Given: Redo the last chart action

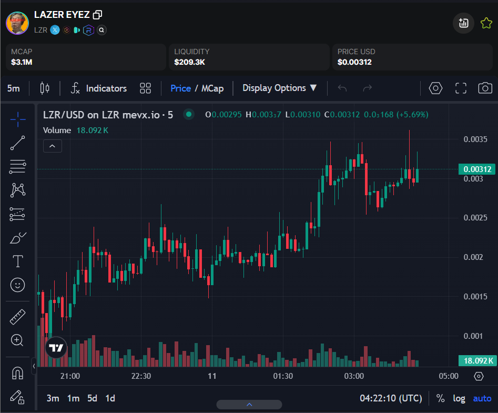Looking at the screenshot, I should pyautogui.click(x=368, y=88).
